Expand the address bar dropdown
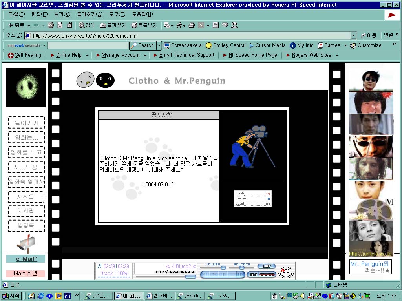Image resolution: width=402 pixels, height=301 pixels. pyautogui.click(x=354, y=36)
